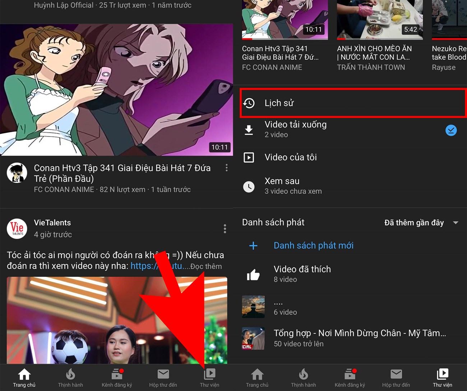Image resolution: width=467 pixels, height=391 pixels.
Task: Play the large Conan Htv3 Tập 341 video thumbnail
Action: 116,90
